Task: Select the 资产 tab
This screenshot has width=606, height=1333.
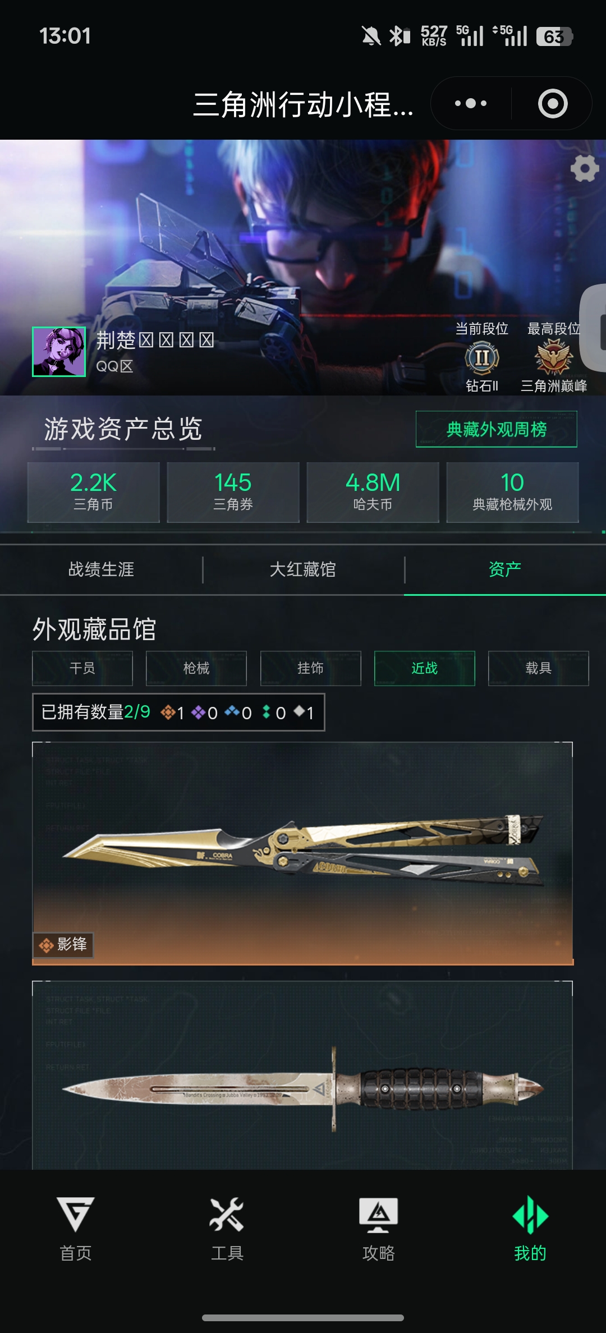Action: click(x=505, y=569)
